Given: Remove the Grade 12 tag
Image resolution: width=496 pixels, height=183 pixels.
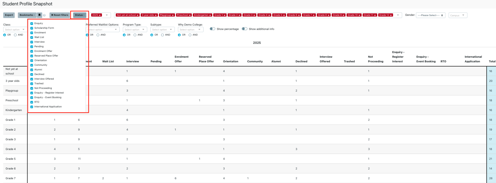Looking at the screenshot, I should click(x=391, y=15).
